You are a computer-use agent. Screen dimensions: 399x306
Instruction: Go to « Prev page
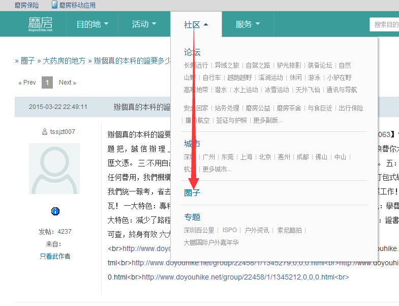[x=27, y=82]
